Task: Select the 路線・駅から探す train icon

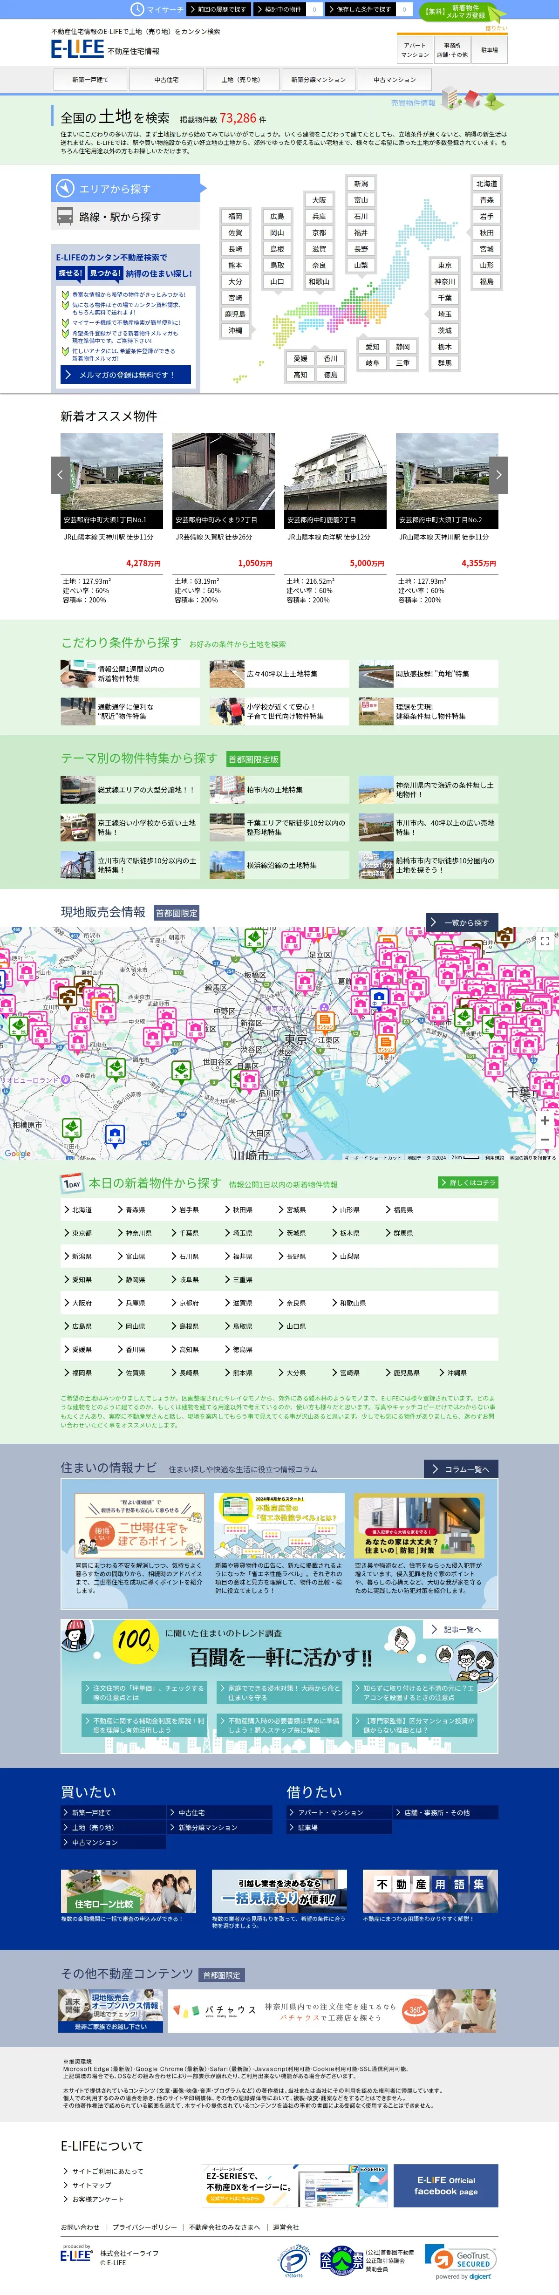Action: pos(65,217)
